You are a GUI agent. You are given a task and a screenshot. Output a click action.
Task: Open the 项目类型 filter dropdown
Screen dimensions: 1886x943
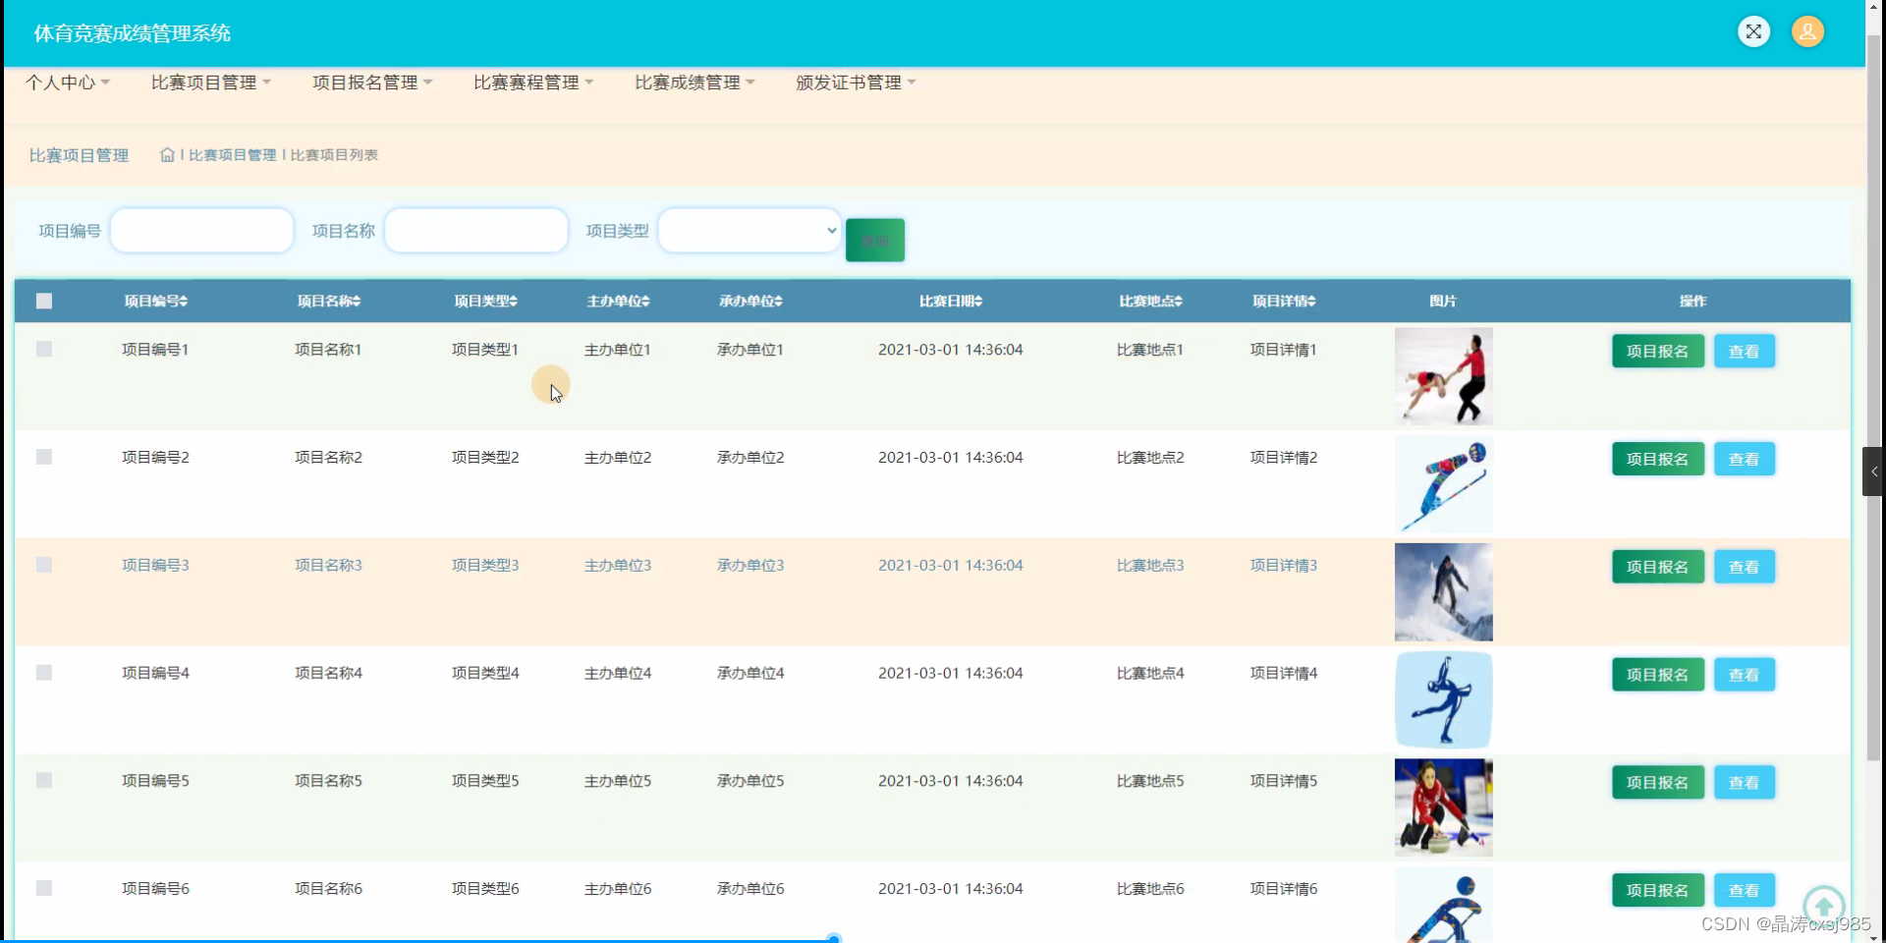click(x=749, y=231)
